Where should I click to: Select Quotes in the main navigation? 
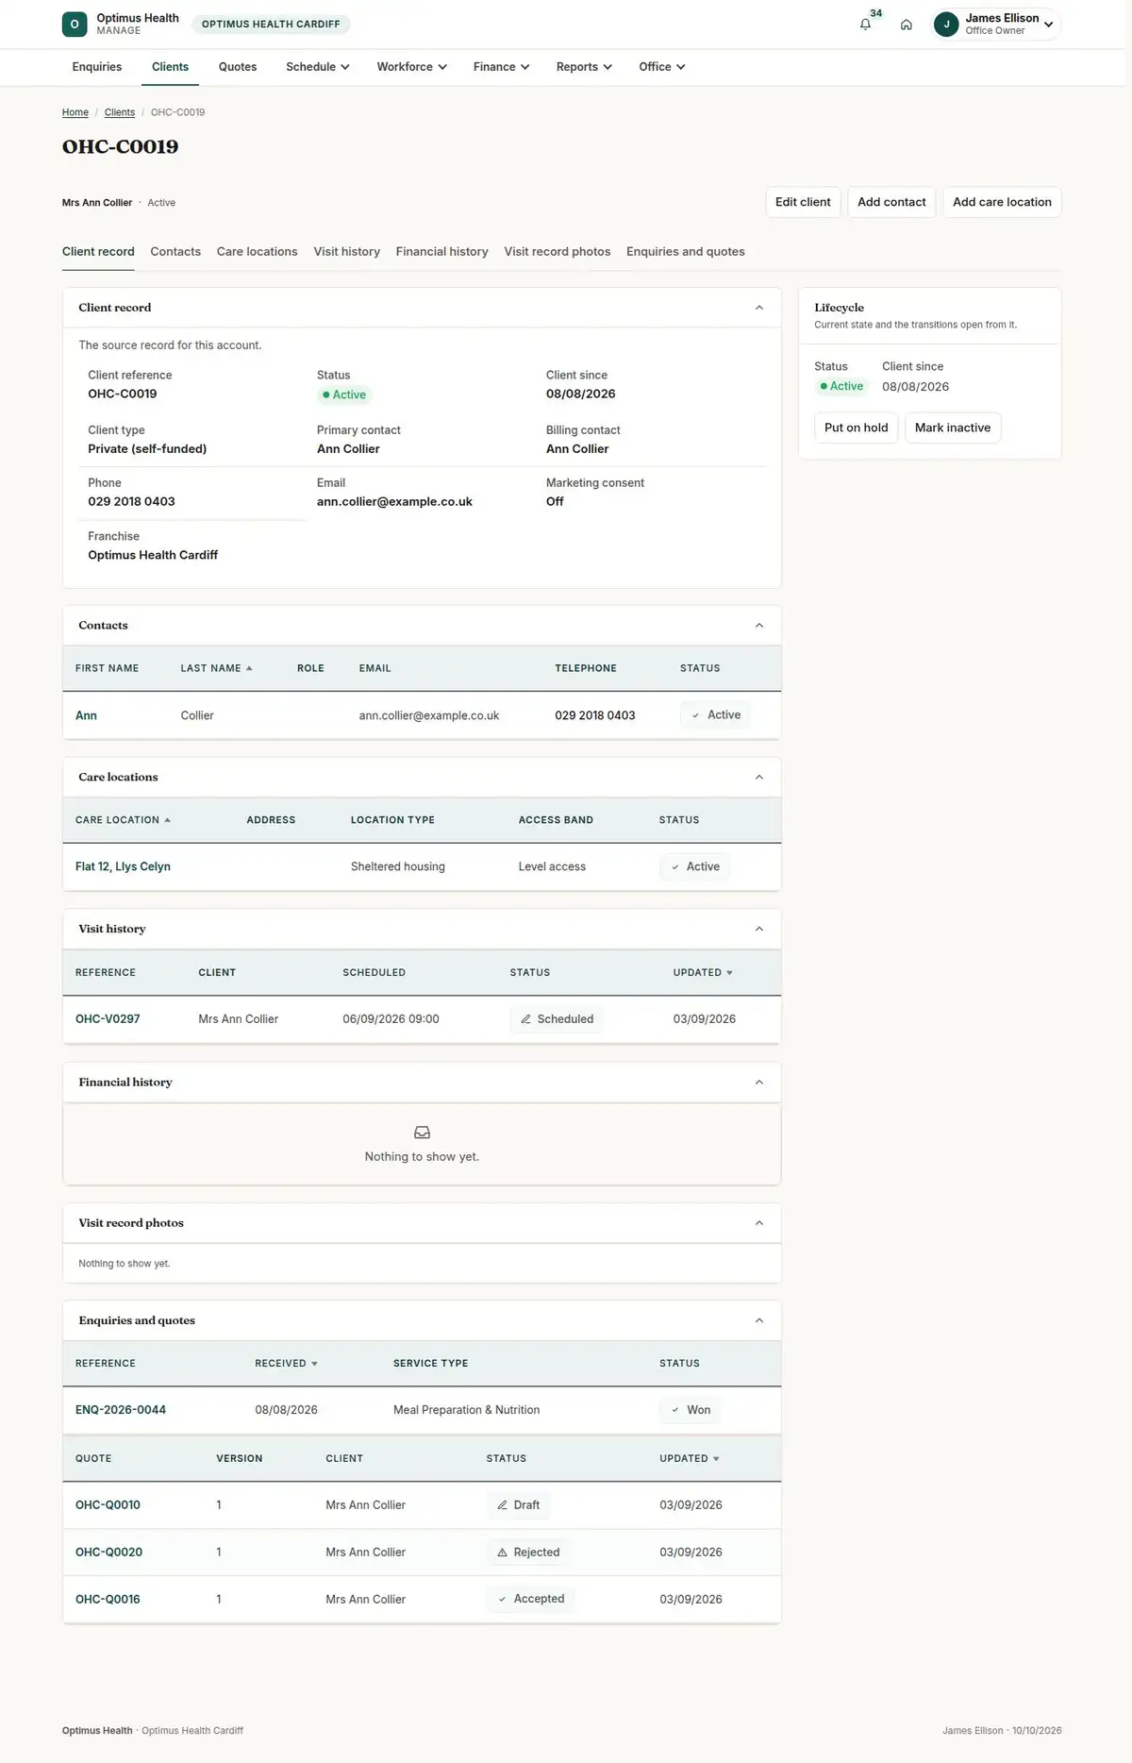238,67
